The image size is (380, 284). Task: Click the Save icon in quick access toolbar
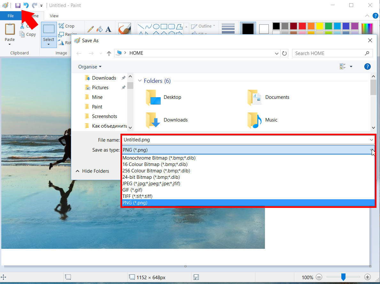click(18, 5)
